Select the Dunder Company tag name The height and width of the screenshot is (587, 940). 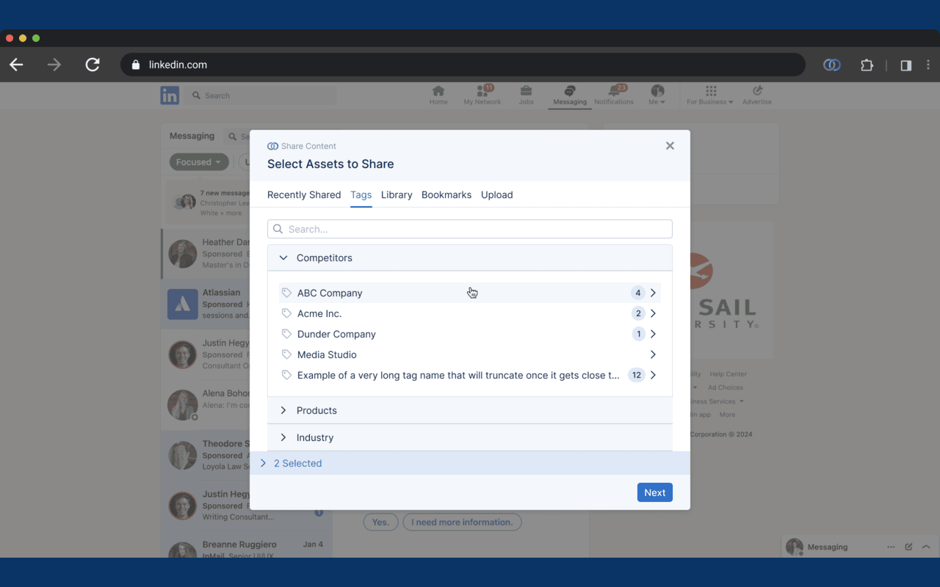[336, 334]
